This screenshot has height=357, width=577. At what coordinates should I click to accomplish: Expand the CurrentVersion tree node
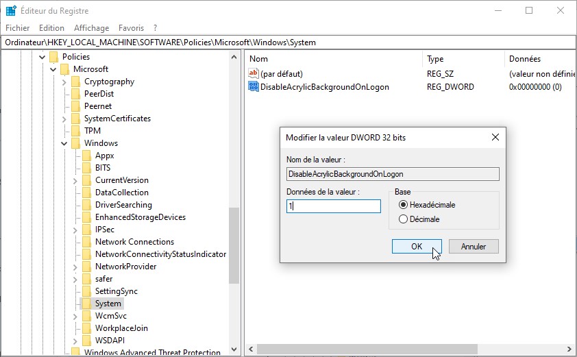(75, 180)
